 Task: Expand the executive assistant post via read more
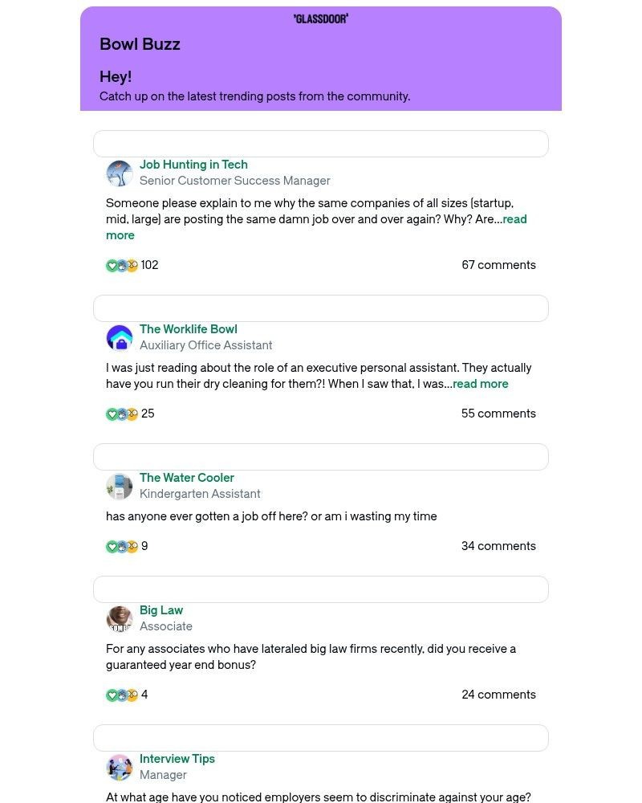(480, 384)
